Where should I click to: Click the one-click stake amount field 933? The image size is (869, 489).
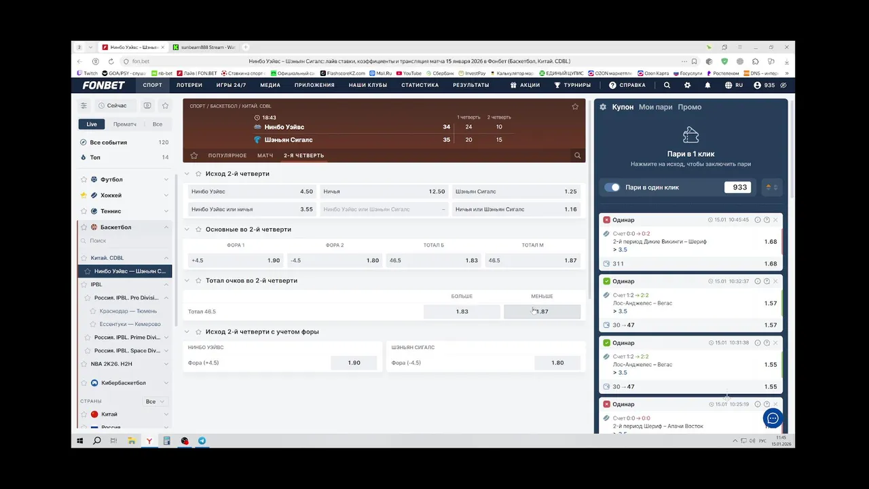pos(737,187)
